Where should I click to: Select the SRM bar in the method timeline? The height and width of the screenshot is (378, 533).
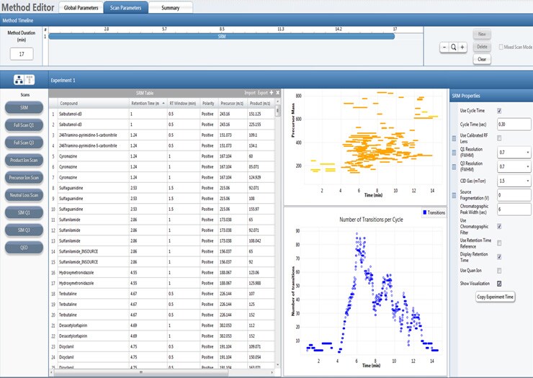point(222,37)
